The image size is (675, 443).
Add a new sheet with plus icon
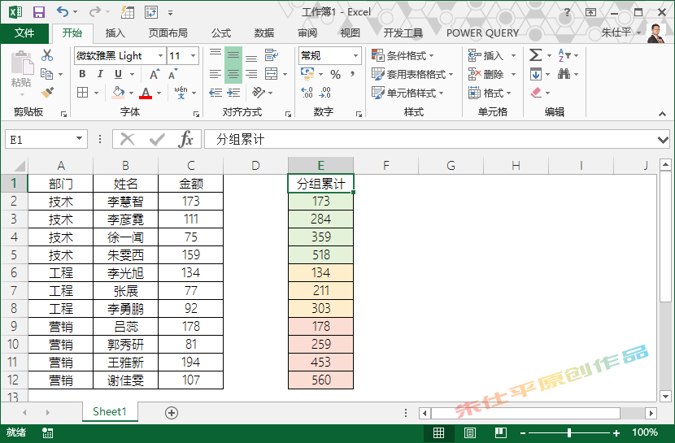pyautogui.click(x=172, y=412)
